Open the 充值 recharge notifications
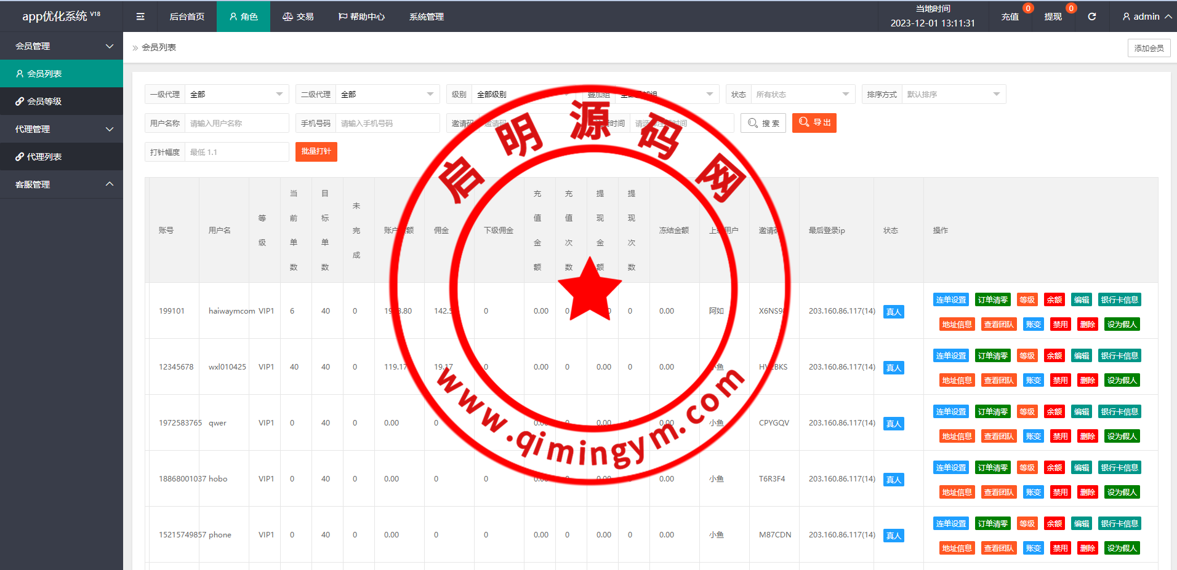The width and height of the screenshot is (1177, 570). click(1010, 17)
